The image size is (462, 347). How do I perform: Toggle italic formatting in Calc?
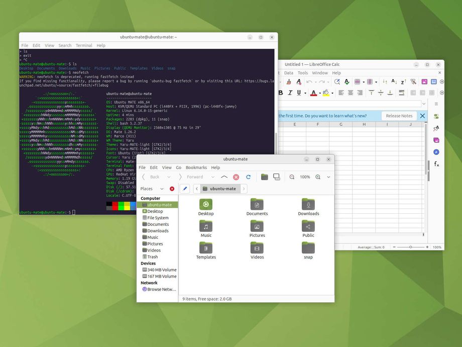pos(289,93)
